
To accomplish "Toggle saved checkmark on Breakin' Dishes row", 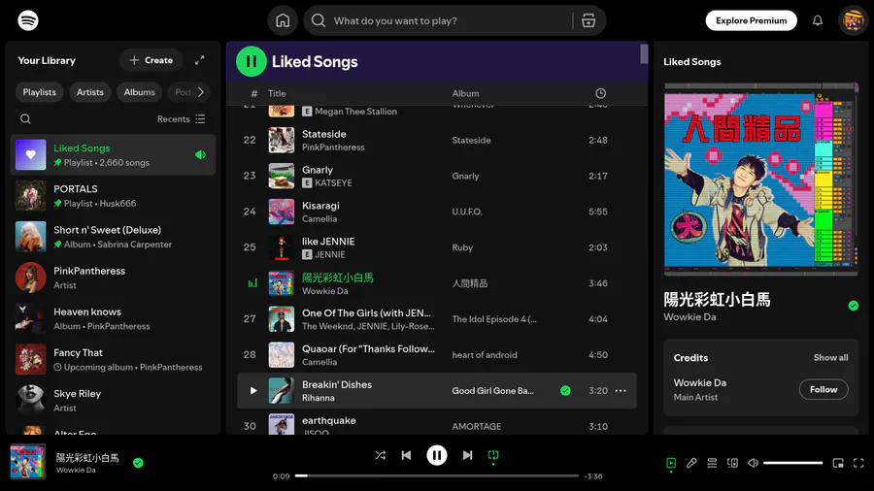I will 565,391.
